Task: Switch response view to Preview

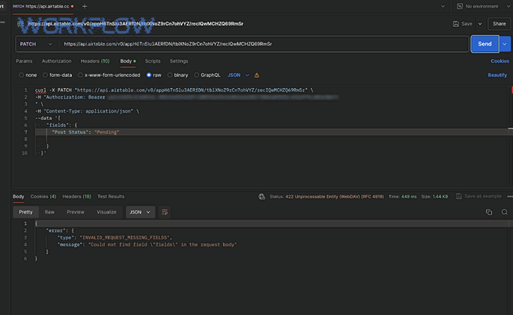Action: pyautogui.click(x=76, y=212)
